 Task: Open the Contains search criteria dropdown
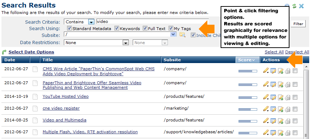tap(91, 22)
